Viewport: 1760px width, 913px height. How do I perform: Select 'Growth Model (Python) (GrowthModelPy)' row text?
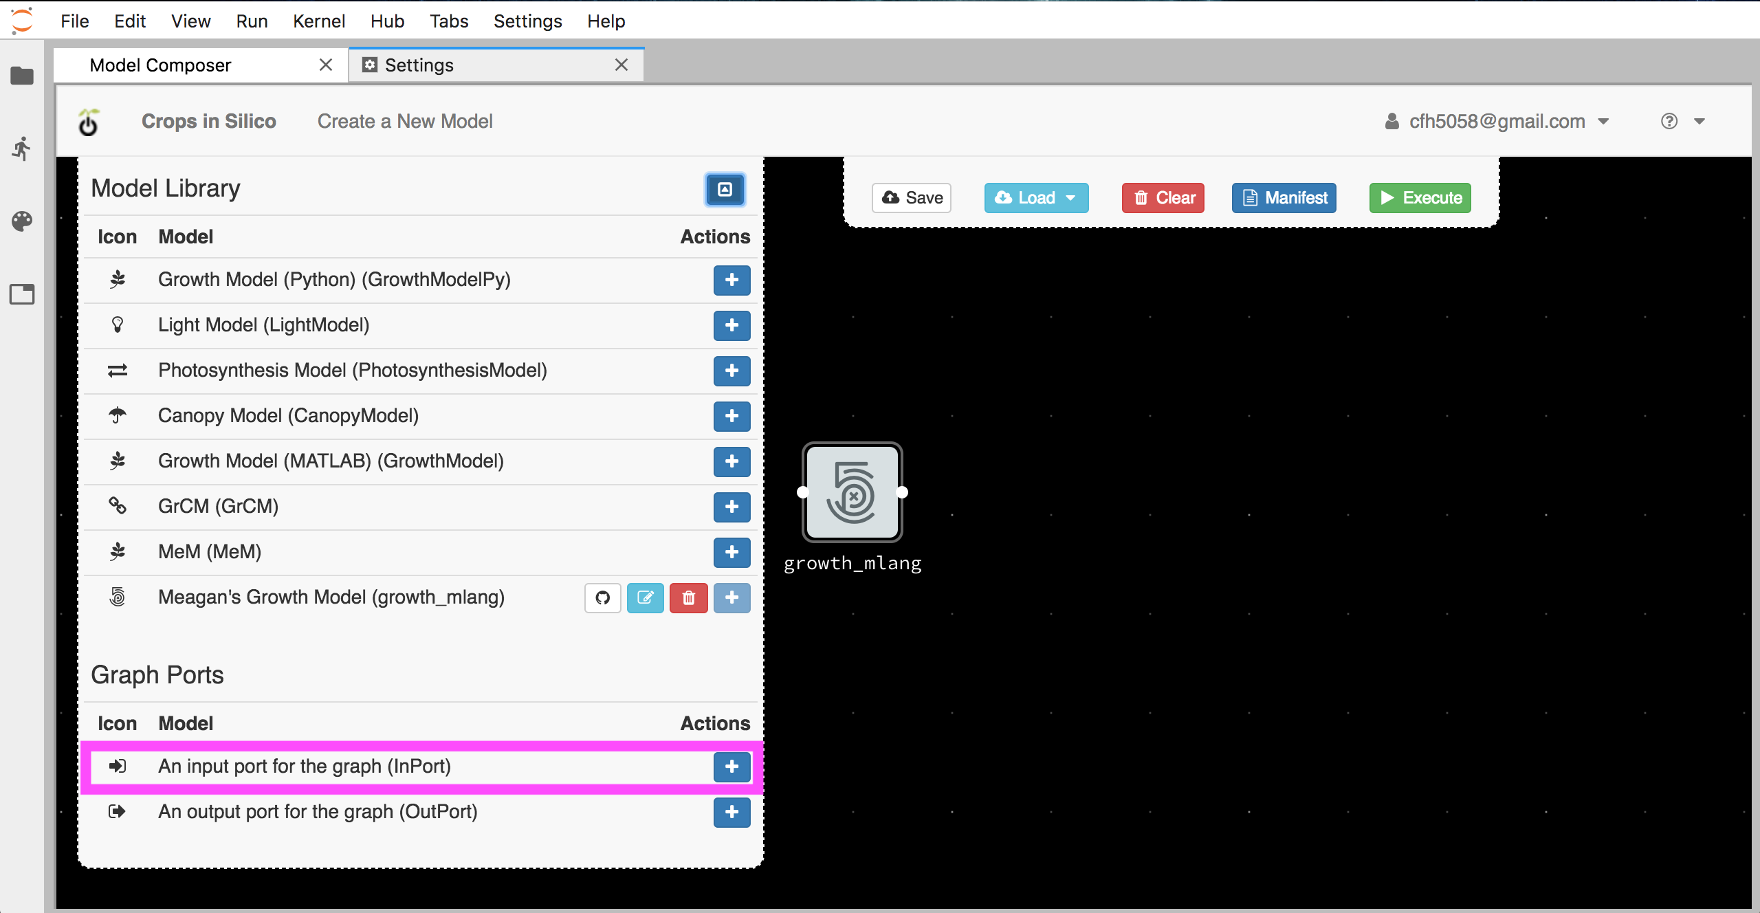[334, 280]
